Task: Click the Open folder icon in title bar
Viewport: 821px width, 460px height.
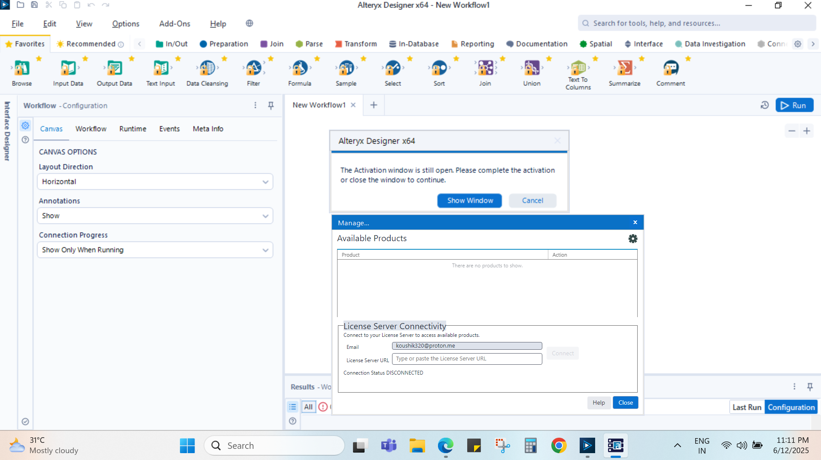Action: click(x=20, y=5)
